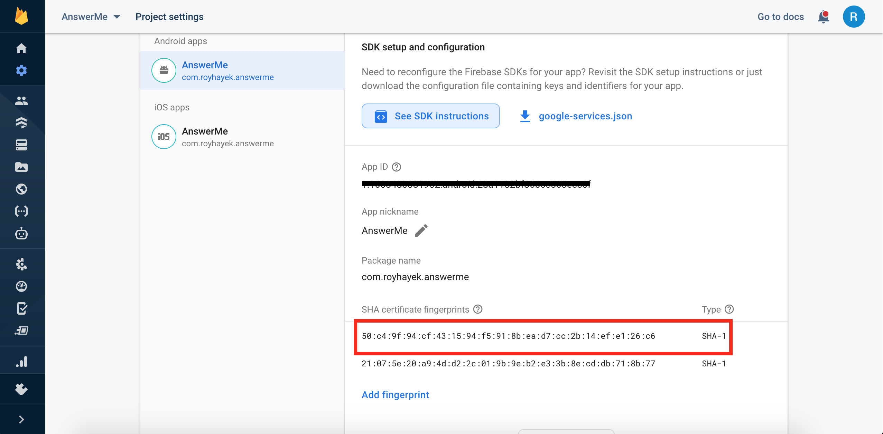Open Storage image icon in sidebar
Image resolution: width=883 pixels, height=434 pixels.
click(x=21, y=167)
